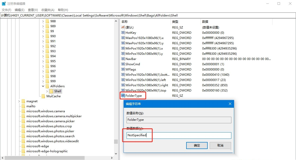Click the 确定 button in the dialog
The height and width of the screenshot is (160, 296).
[x=197, y=145]
